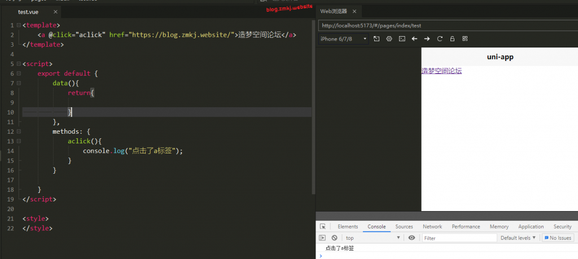Viewport: 578px width, 259px height.
Task: Collapse aclick() fold on line 13
Action: click(x=19, y=141)
